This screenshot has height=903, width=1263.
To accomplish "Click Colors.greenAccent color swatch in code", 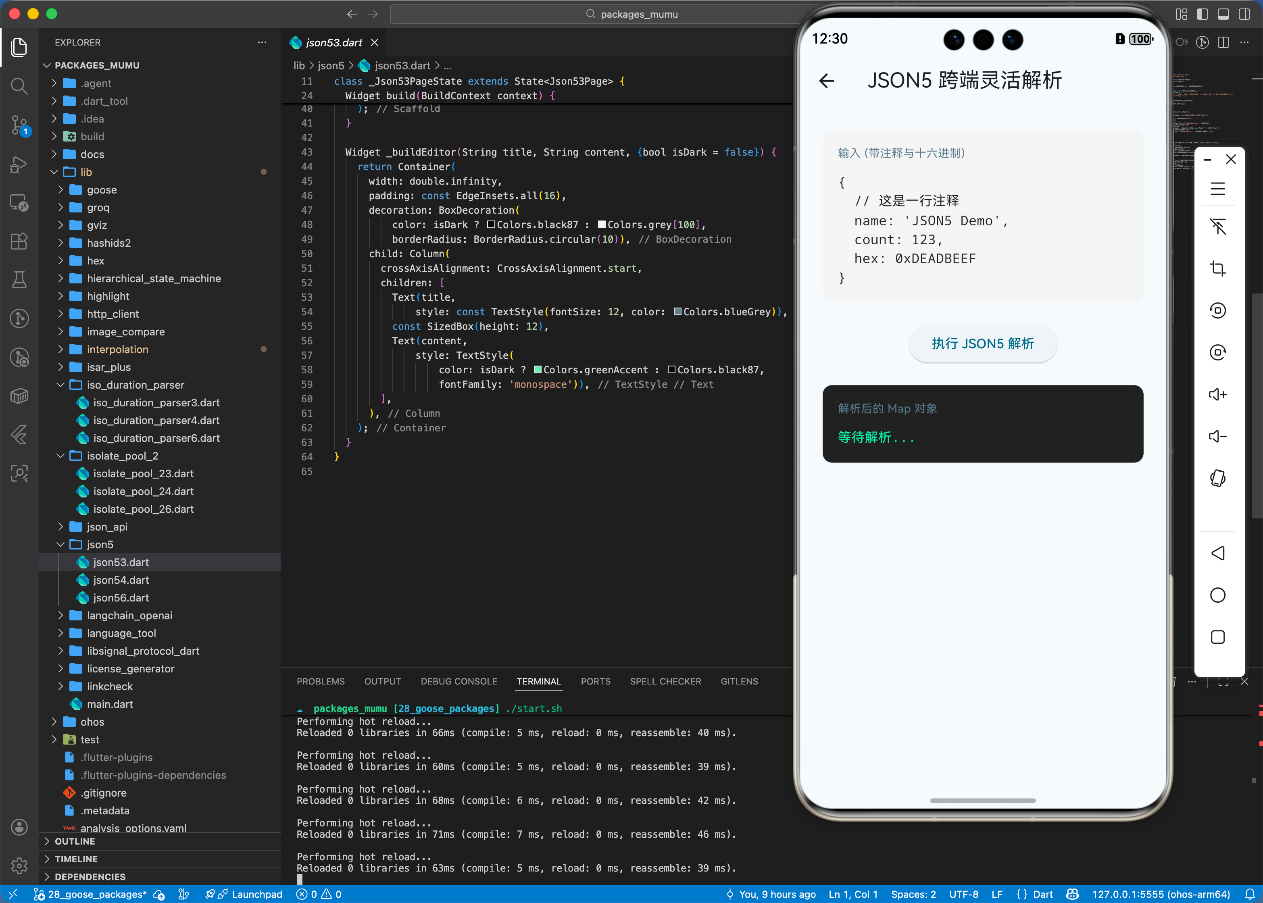I will tap(537, 370).
